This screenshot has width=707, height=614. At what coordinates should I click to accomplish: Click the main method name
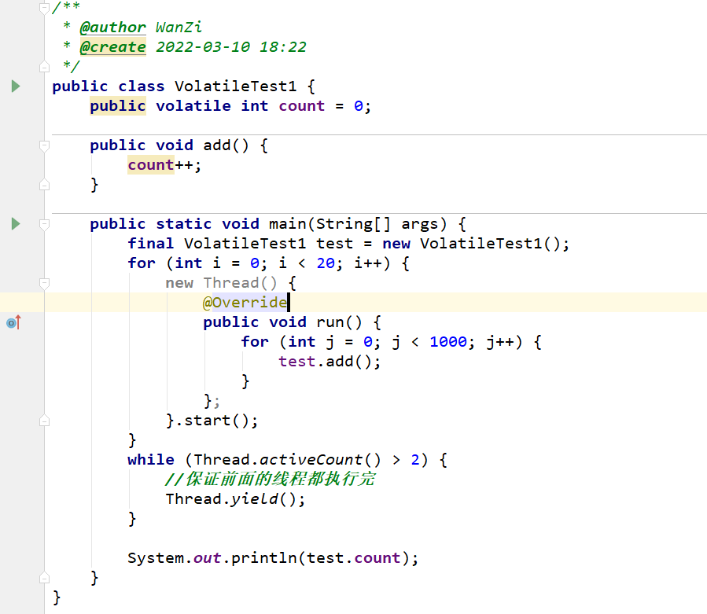288,224
